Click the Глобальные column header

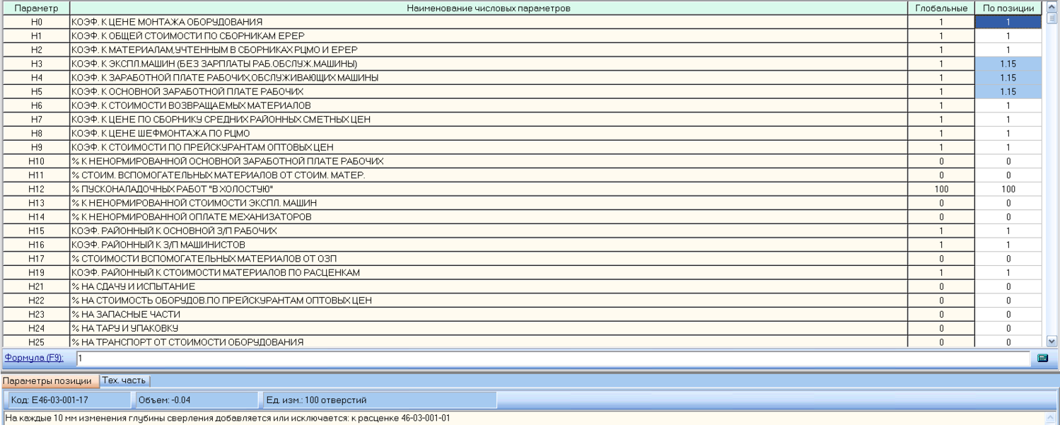point(941,8)
